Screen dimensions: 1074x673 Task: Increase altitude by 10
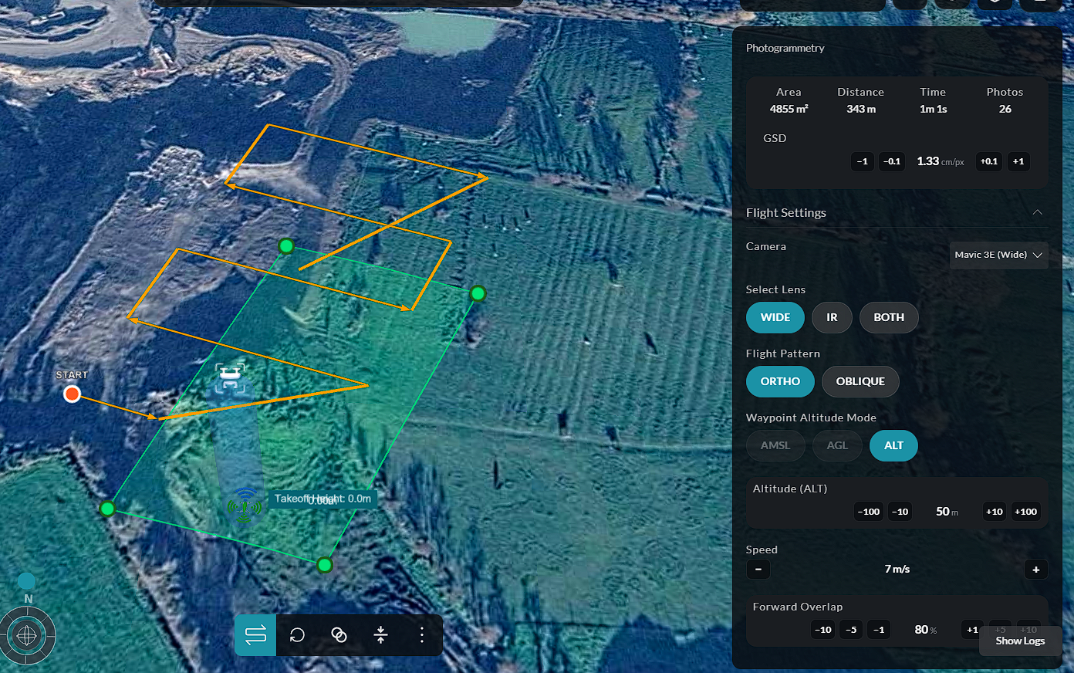(995, 512)
